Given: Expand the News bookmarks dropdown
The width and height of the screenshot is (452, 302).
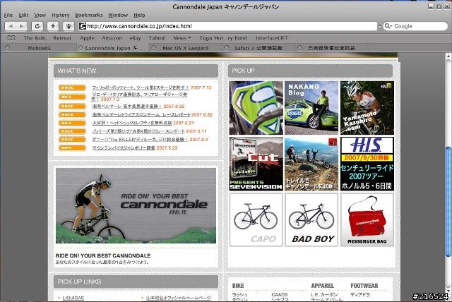Looking at the screenshot, I should pos(182,37).
